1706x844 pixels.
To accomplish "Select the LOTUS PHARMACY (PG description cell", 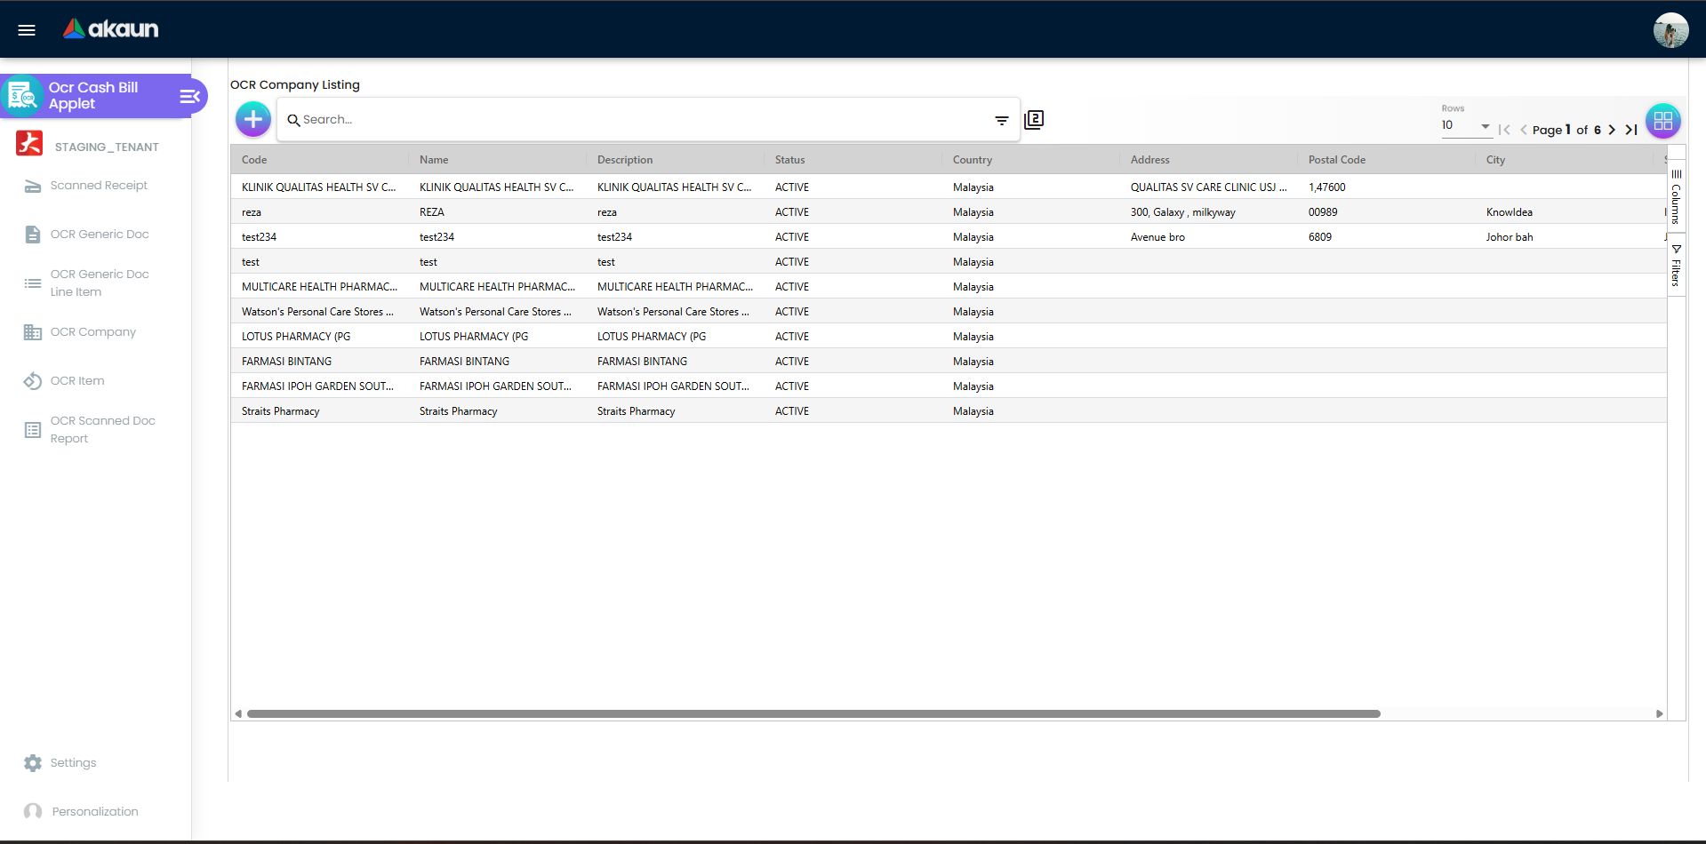I will coord(676,337).
